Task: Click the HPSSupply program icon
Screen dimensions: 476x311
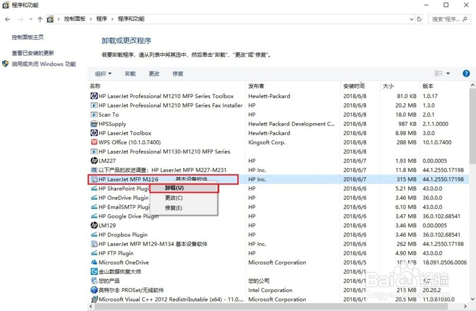Action: (94, 124)
